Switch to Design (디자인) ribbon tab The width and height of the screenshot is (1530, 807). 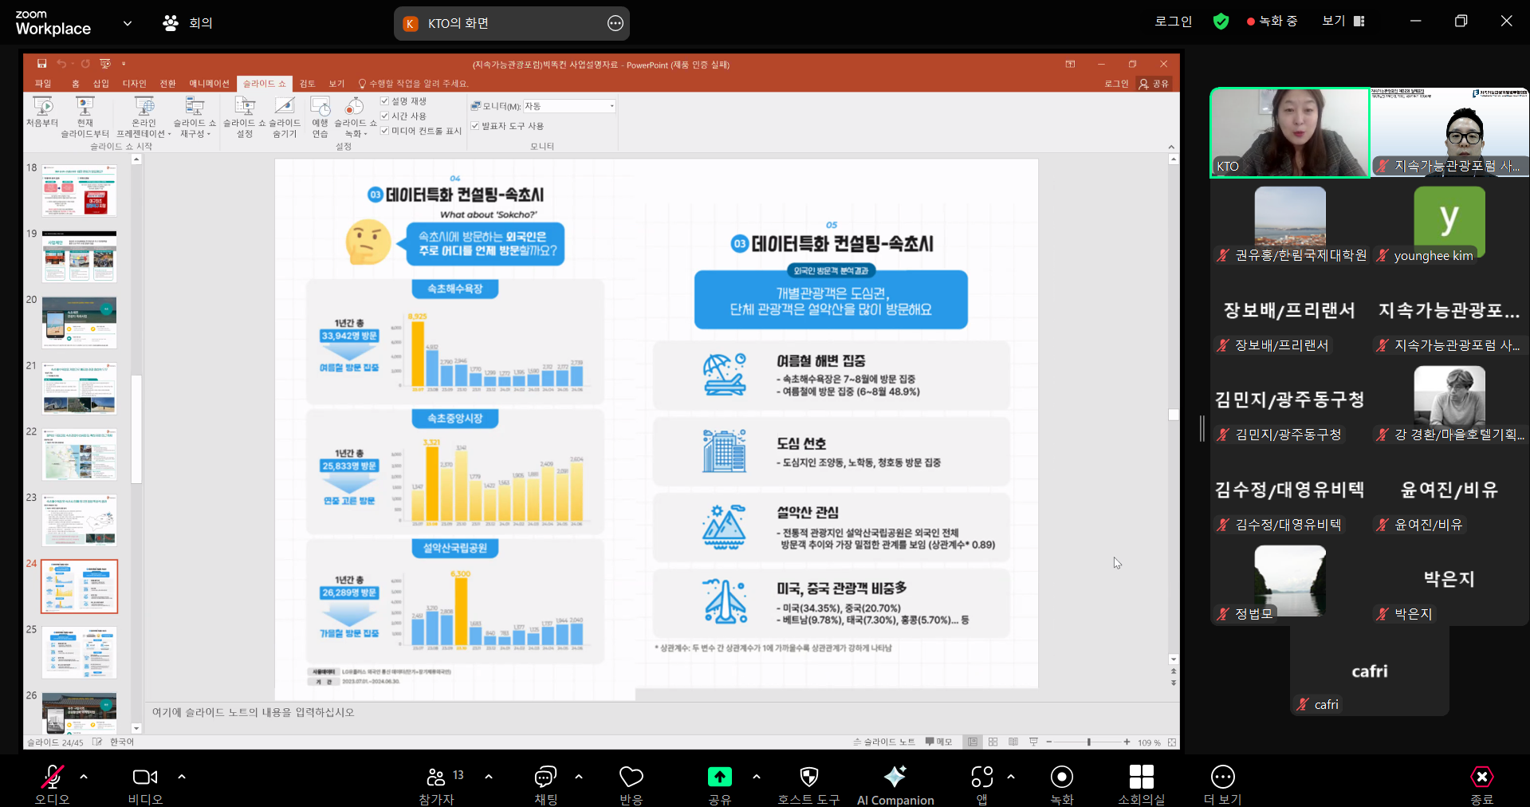tap(135, 84)
